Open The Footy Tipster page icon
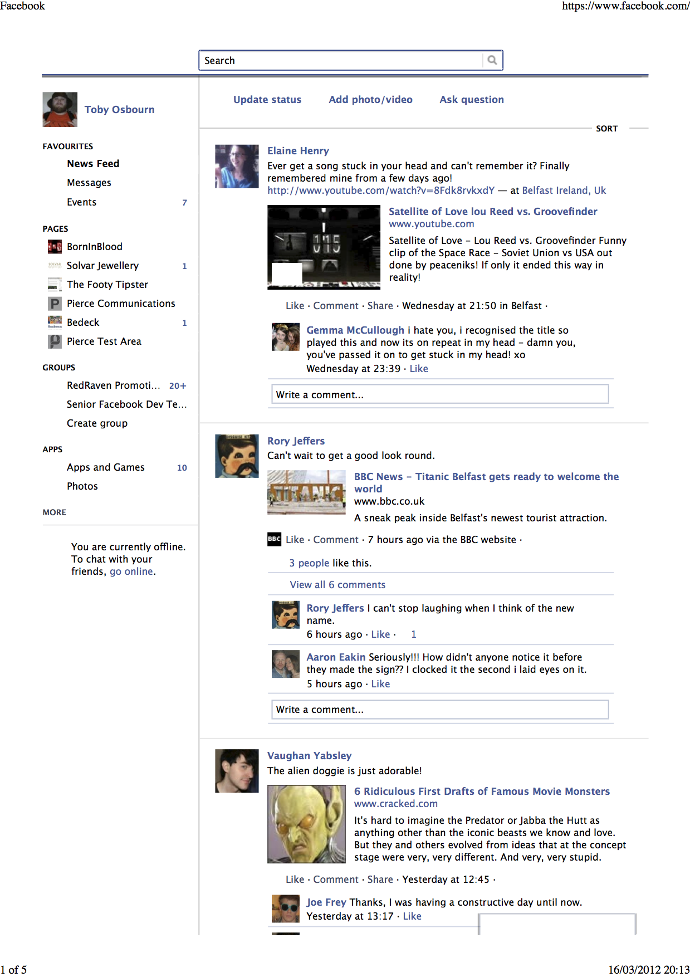This screenshot has height=977, width=690. [55, 285]
